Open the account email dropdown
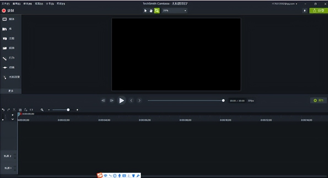The height and width of the screenshot is (178, 328). coord(284,4)
